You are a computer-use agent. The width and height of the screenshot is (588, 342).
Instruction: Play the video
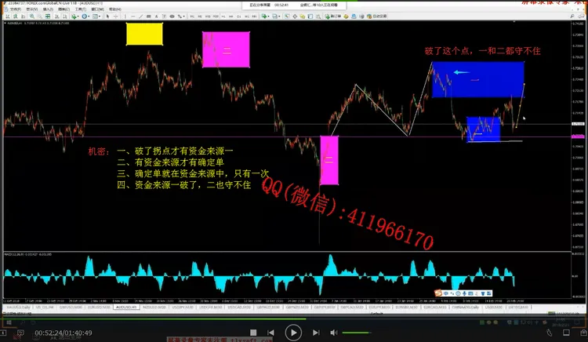pyautogui.click(x=293, y=333)
